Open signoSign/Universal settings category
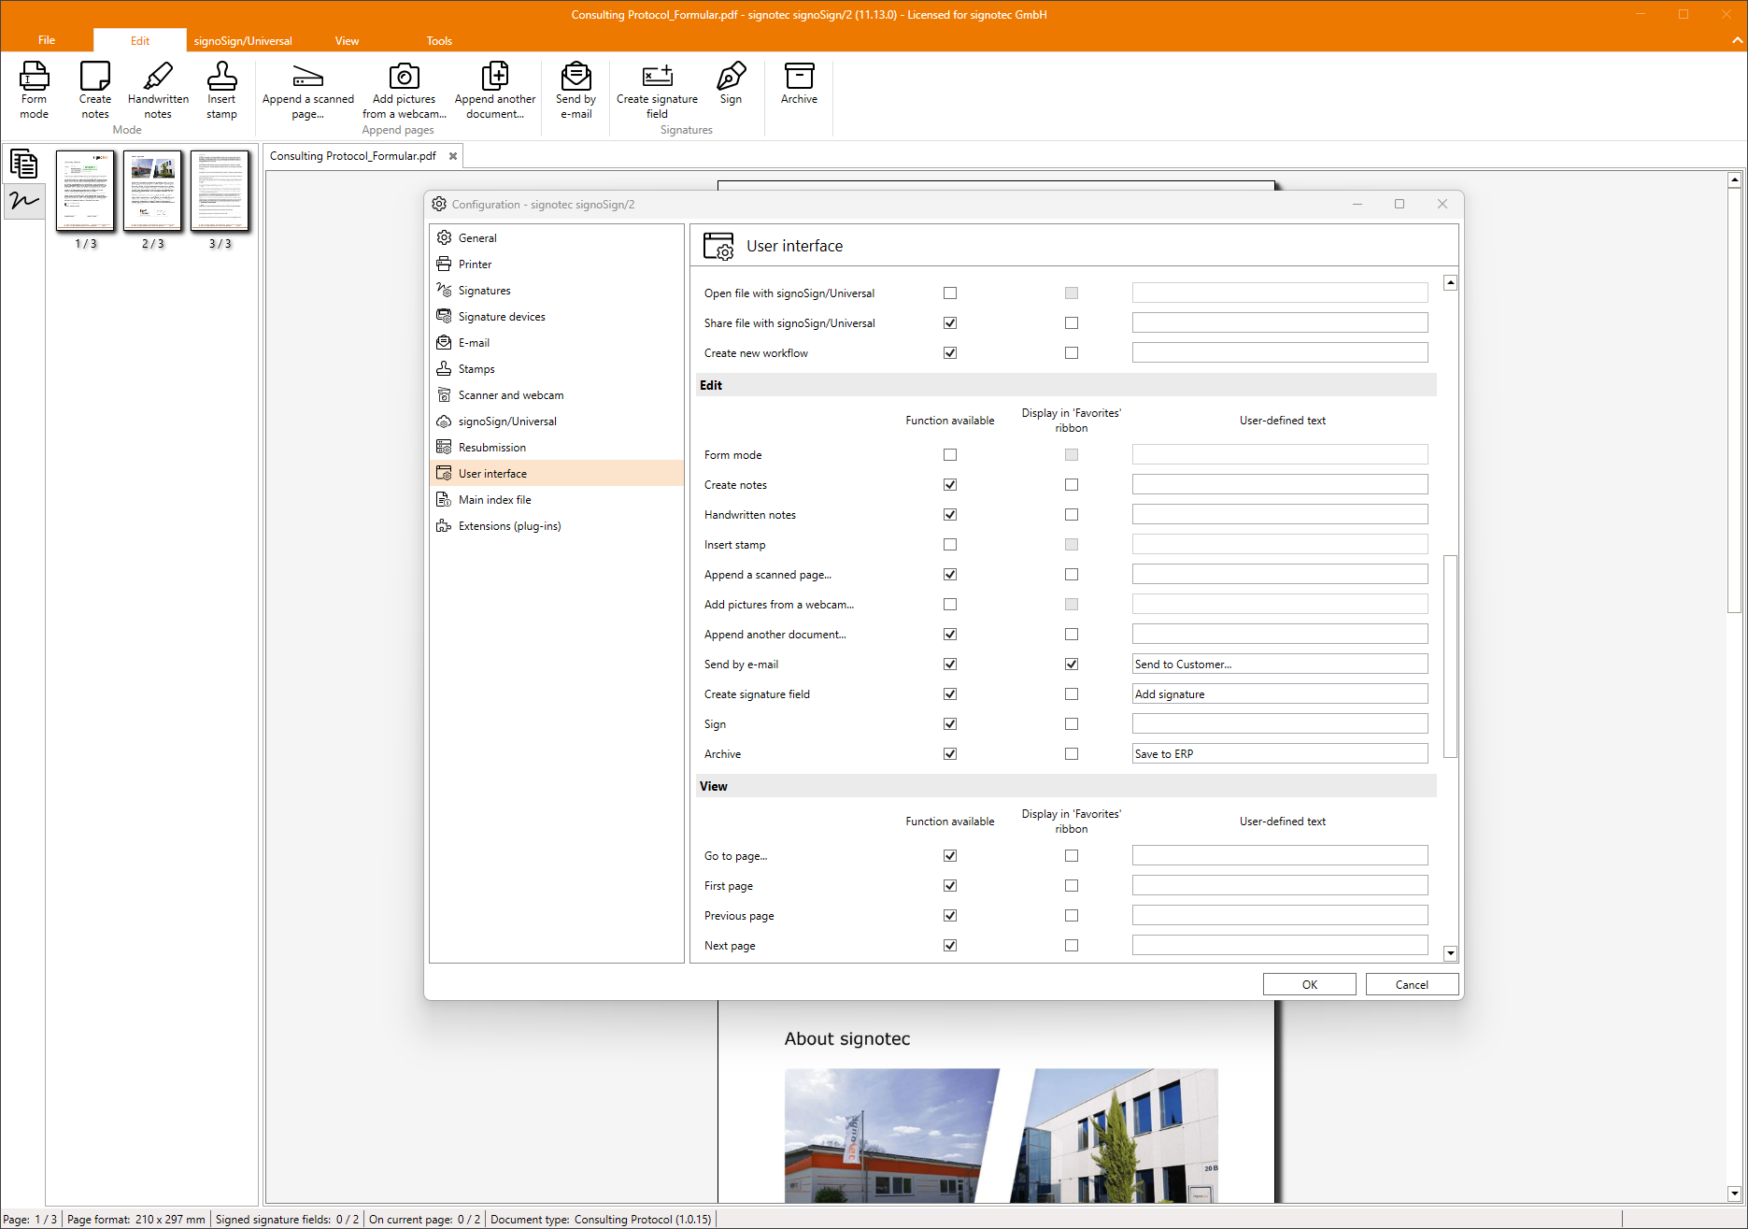Viewport: 1748px width, 1229px height. (x=557, y=422)
